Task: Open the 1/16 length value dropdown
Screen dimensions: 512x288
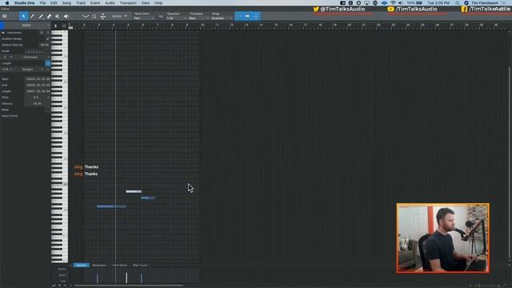Action: pos(7,70)
